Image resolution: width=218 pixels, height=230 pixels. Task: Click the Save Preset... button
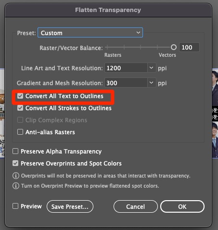70,206
